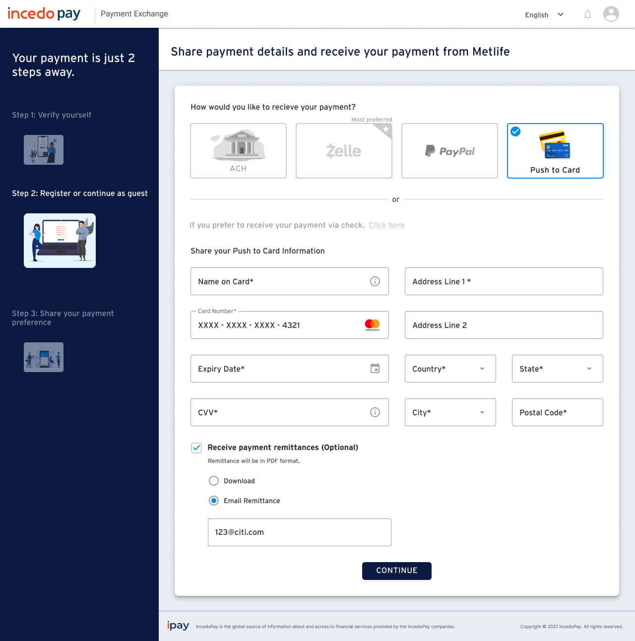The width and height of the screenshot is (635, 641).
Task: Choose Zelle as payment method
Action: (344, 150)
